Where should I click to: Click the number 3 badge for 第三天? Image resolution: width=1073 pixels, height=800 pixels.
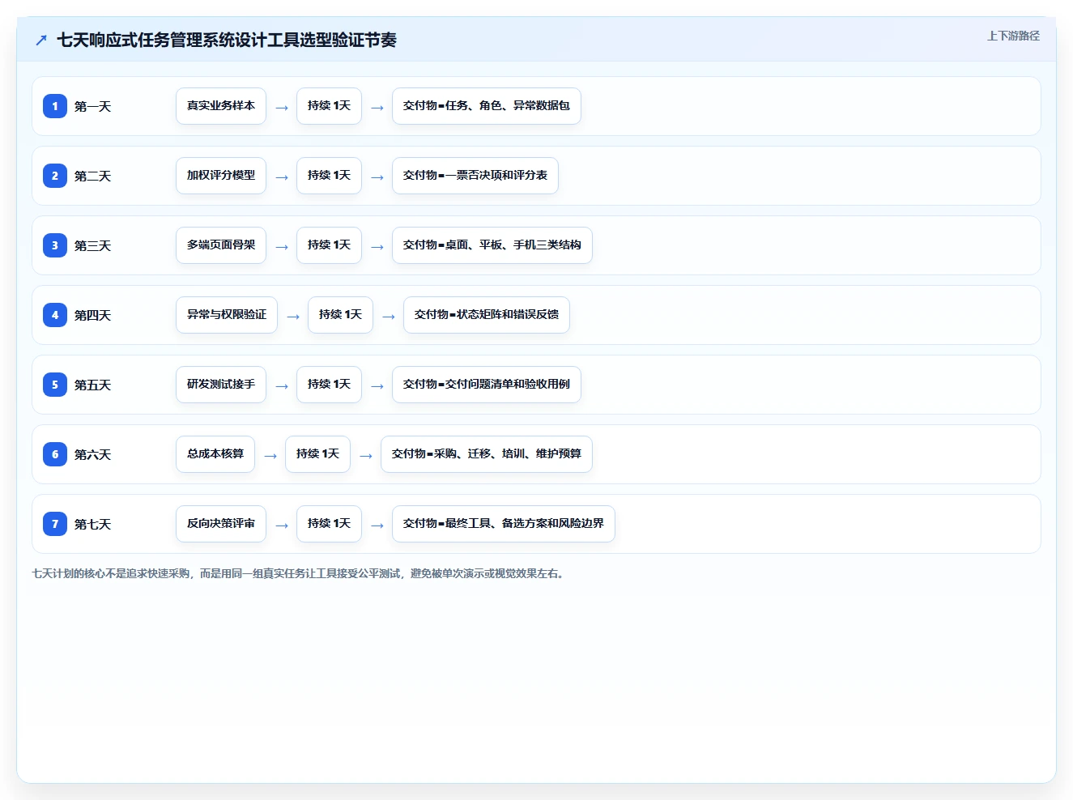click(55, 245)
